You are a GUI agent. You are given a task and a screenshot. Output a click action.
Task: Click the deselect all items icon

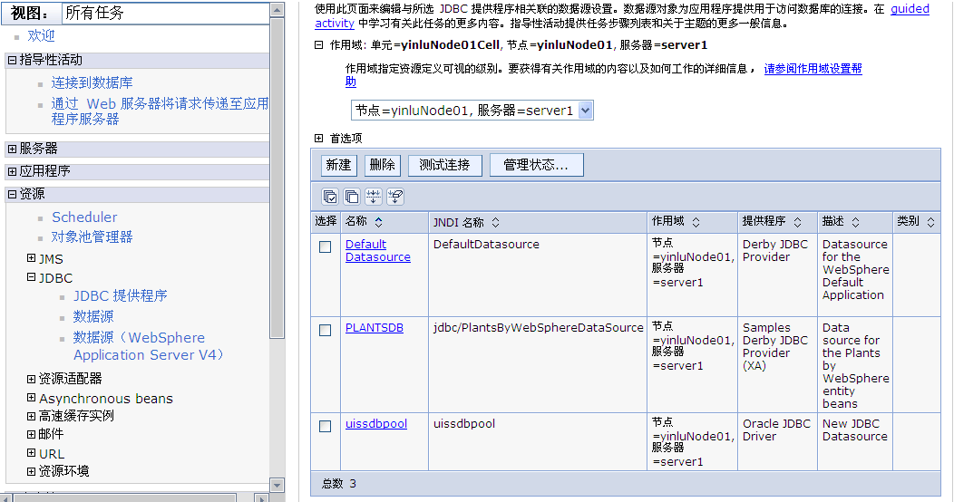pos(352,197)
